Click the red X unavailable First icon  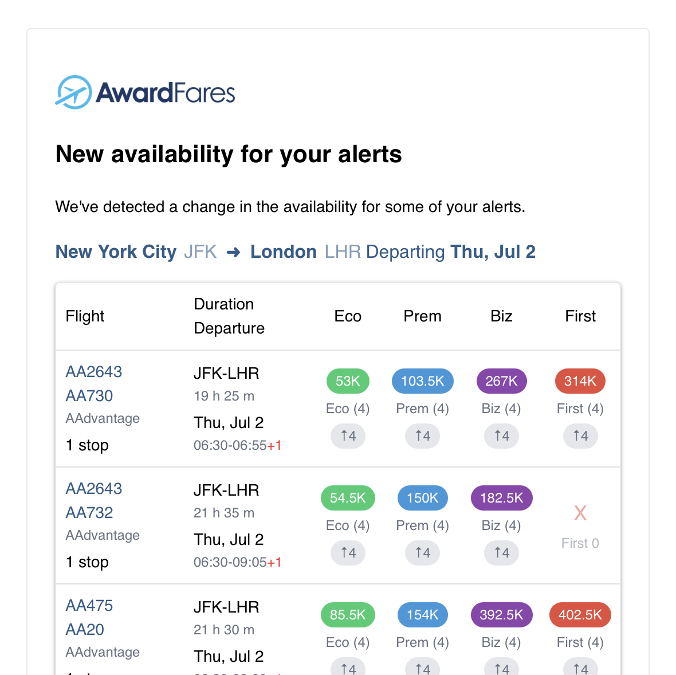(580, 513)
